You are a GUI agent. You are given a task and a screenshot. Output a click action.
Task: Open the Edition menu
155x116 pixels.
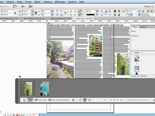(x=10, y=2)
